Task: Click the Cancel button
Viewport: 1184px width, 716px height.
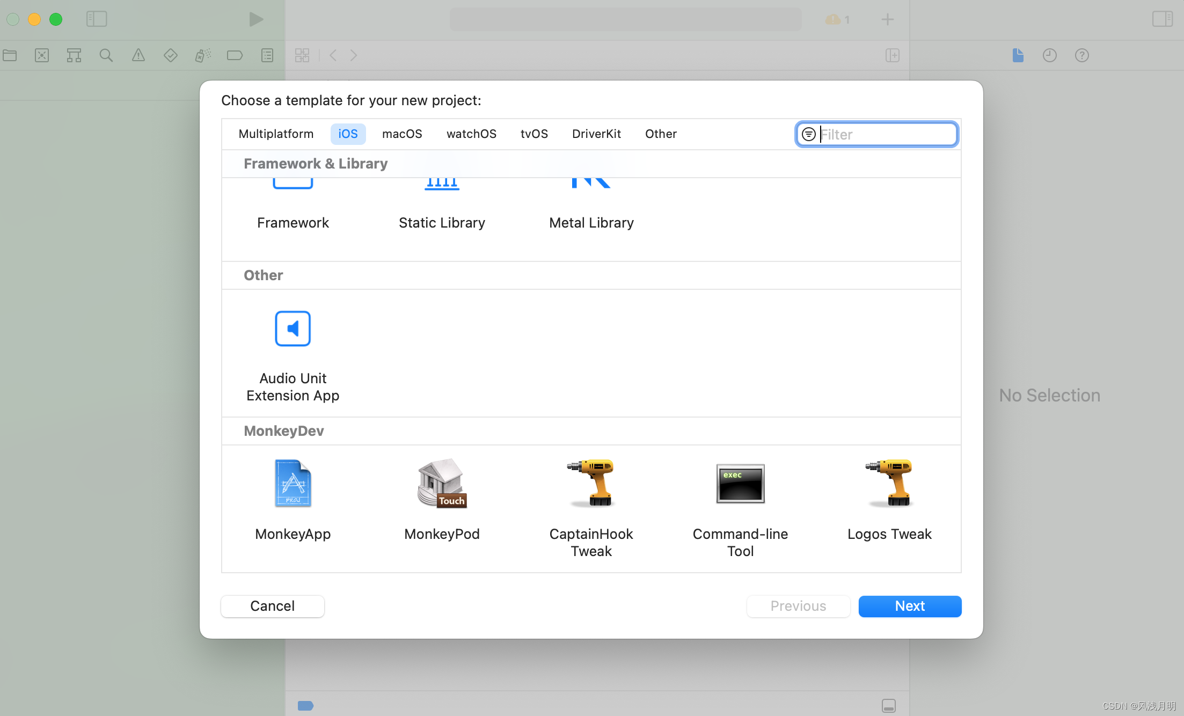Action: pyautogui.click(x=272, y=606)
